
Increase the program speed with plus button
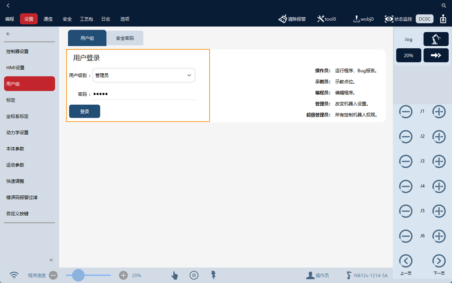click(123, 275)
